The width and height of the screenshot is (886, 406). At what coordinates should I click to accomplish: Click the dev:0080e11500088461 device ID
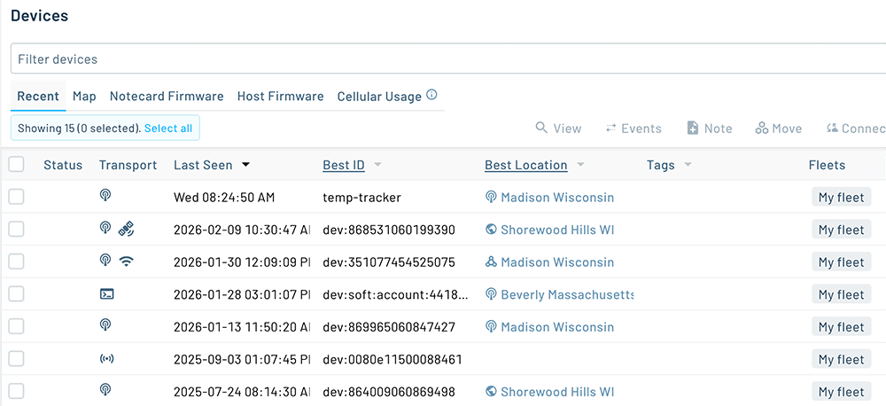coord(392,359)
